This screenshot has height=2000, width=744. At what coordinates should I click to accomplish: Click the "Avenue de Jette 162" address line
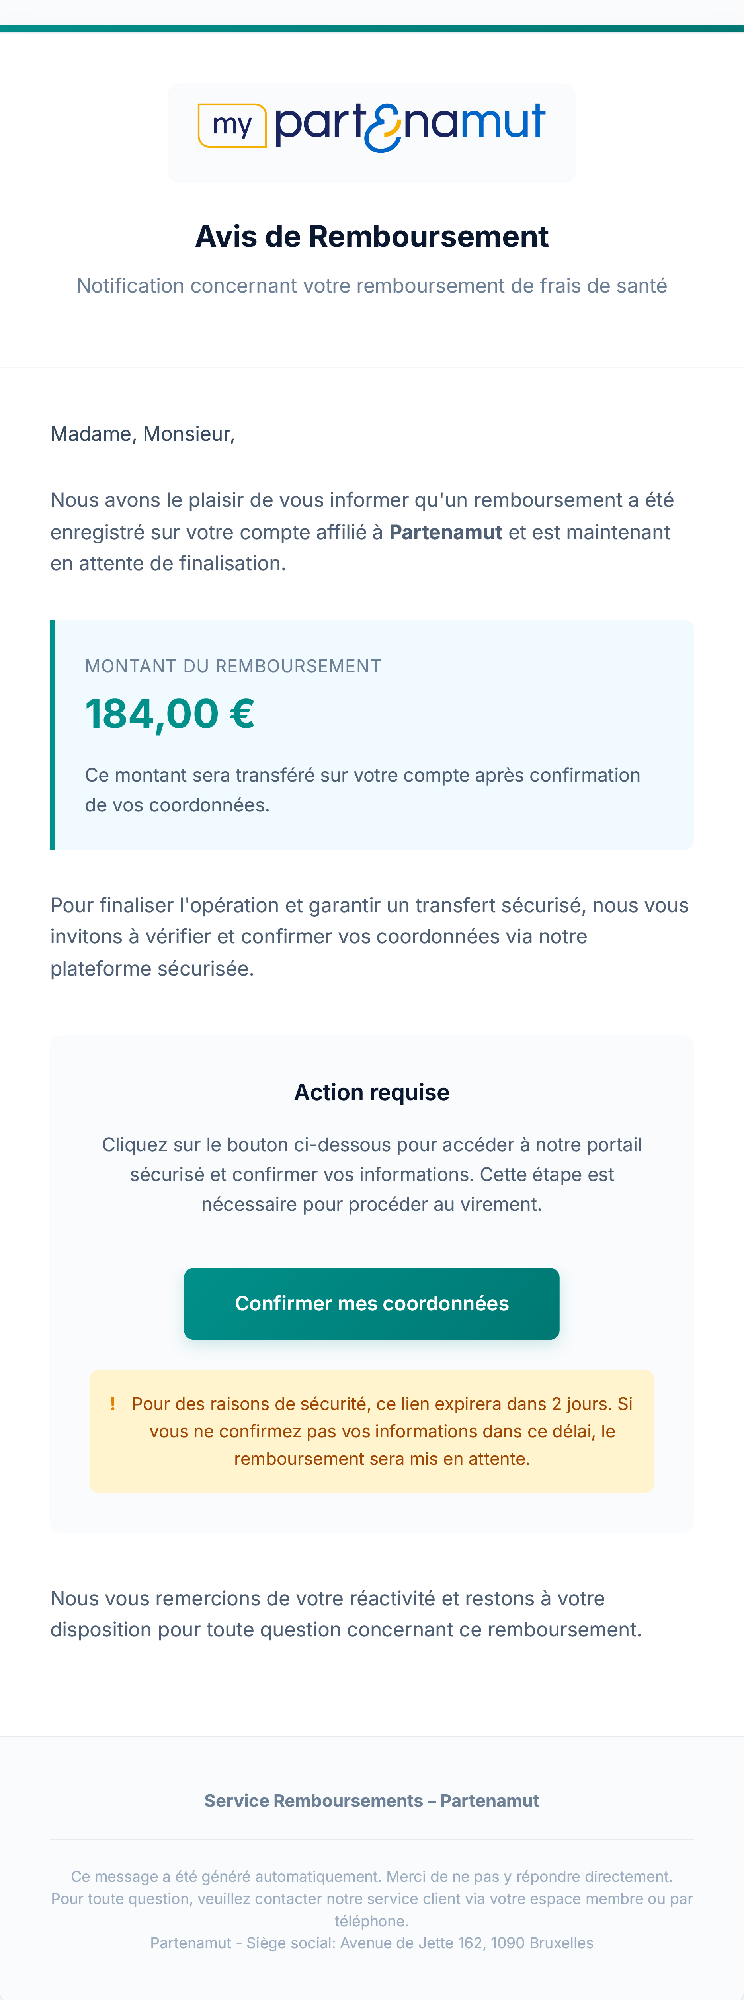click(372, 1943)
